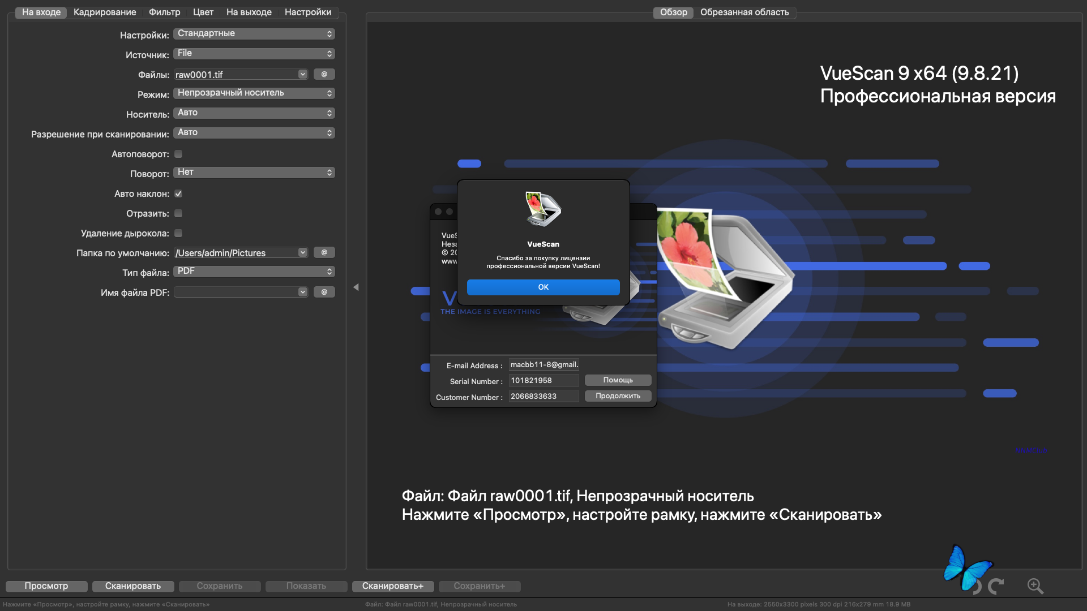Image resolution: width=1087 pixels, height=611 pixels.
Task: Open the Кадрирование tab
Action: (x=105, y=12)
